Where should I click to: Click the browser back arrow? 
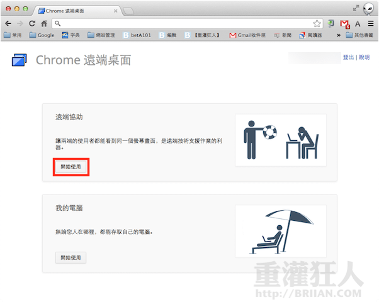click(x=8, y=23)
